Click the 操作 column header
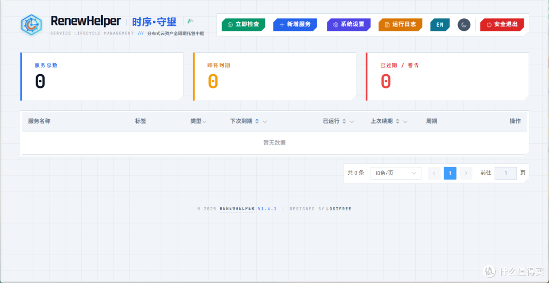549x283 pixels. tap(515, 121)
